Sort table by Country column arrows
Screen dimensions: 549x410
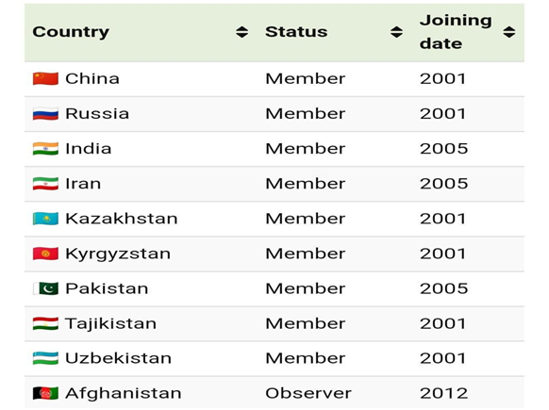(241, 32)
